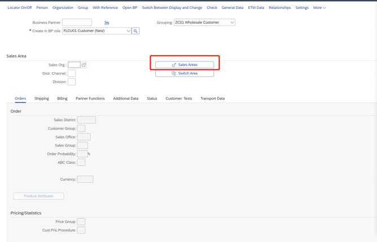Viewport: 377px width, 242px height.
Task: Open the Create in BP role dropdown
Action: pos(128,31)
